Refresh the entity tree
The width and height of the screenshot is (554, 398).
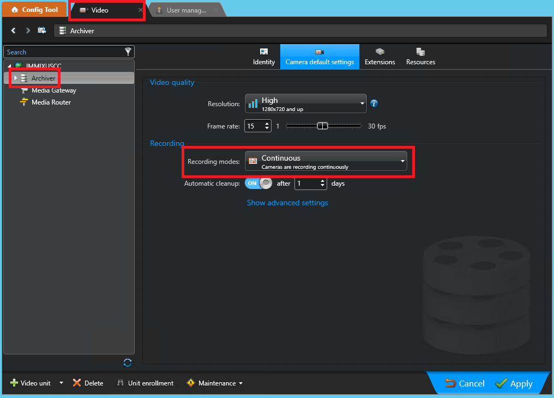128,363
